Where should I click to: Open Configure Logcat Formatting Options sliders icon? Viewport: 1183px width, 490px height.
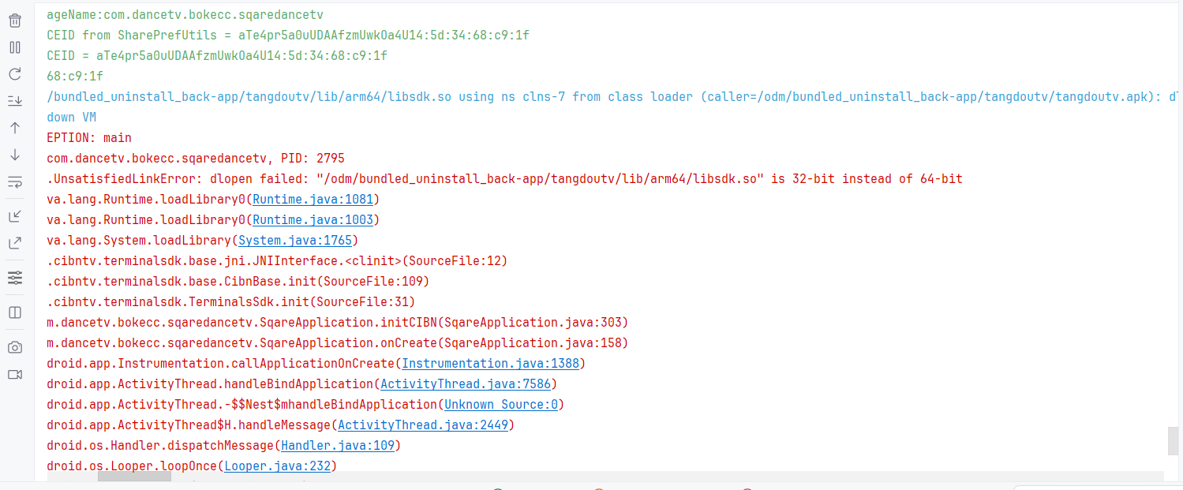14,278
